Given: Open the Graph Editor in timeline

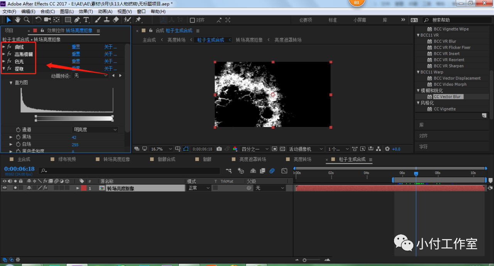Looking at the screenshot, I should [284, 171].
